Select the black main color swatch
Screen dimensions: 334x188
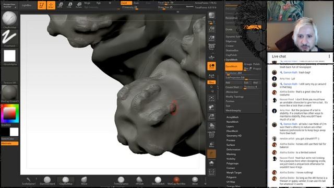pos(5,132)
